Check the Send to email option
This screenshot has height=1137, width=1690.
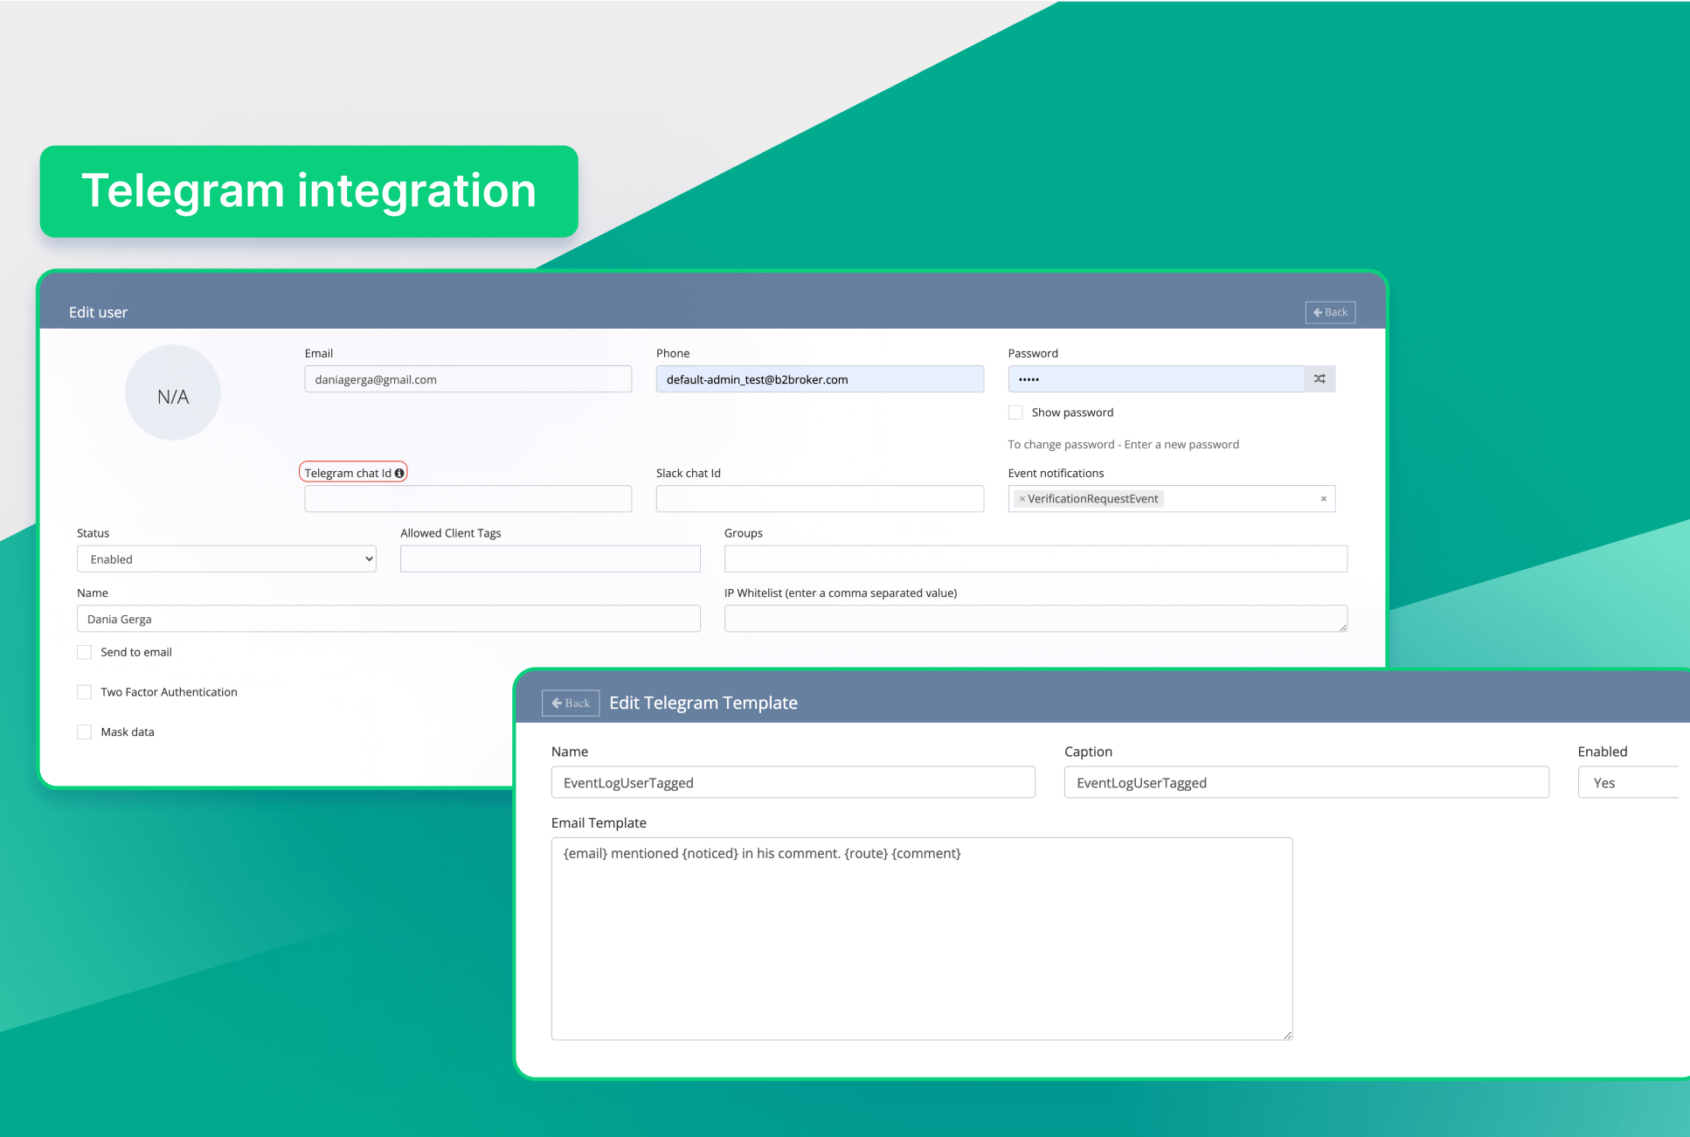(x=85, y=652)
